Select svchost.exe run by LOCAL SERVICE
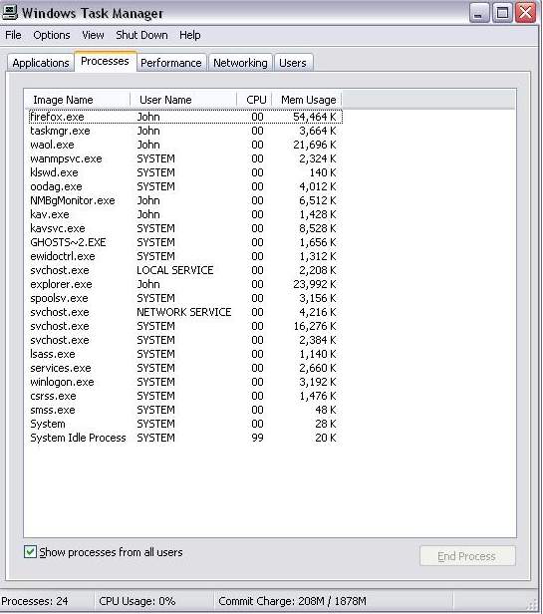 coord(185,270)
